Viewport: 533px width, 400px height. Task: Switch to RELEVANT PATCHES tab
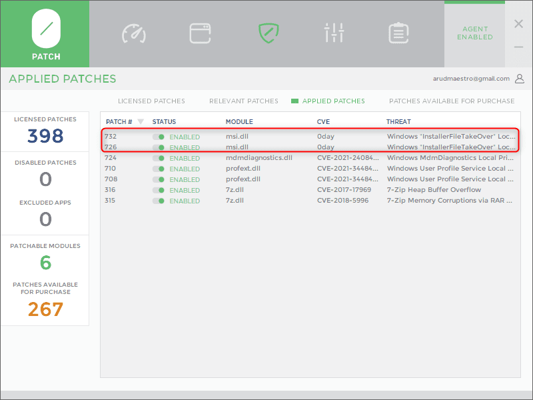(244, 101)
